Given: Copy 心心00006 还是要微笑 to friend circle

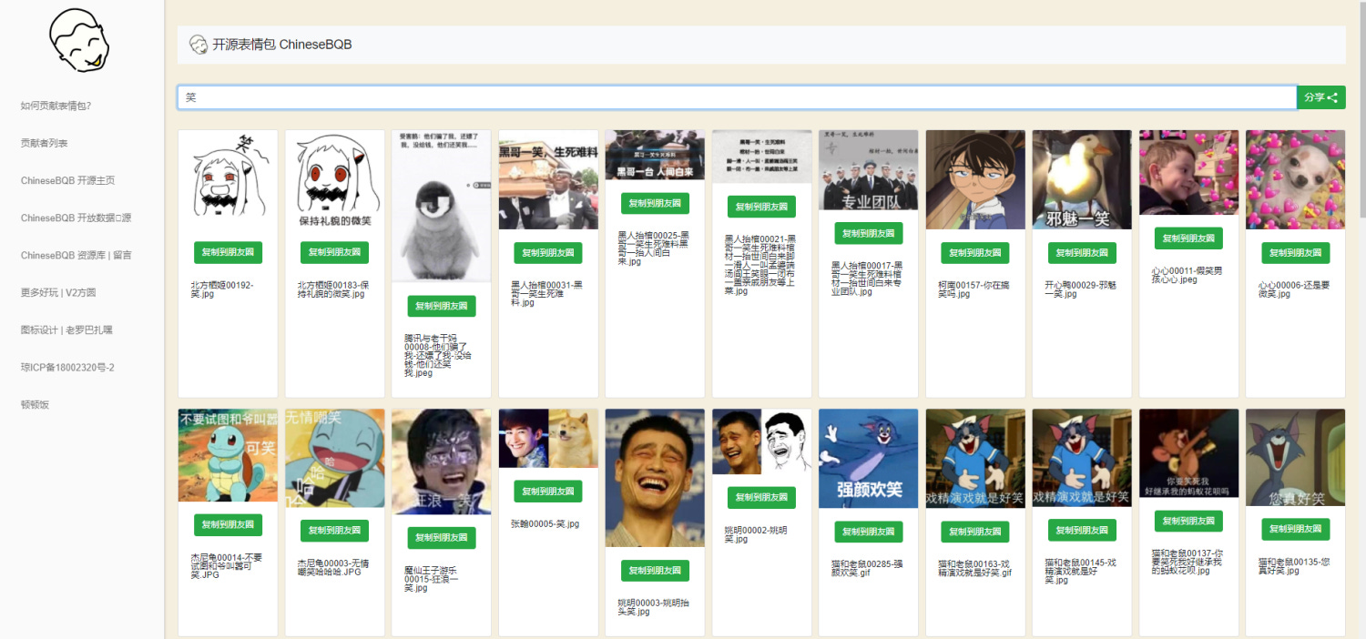Looking at the screenshot, I should [x=1295, y=252].
